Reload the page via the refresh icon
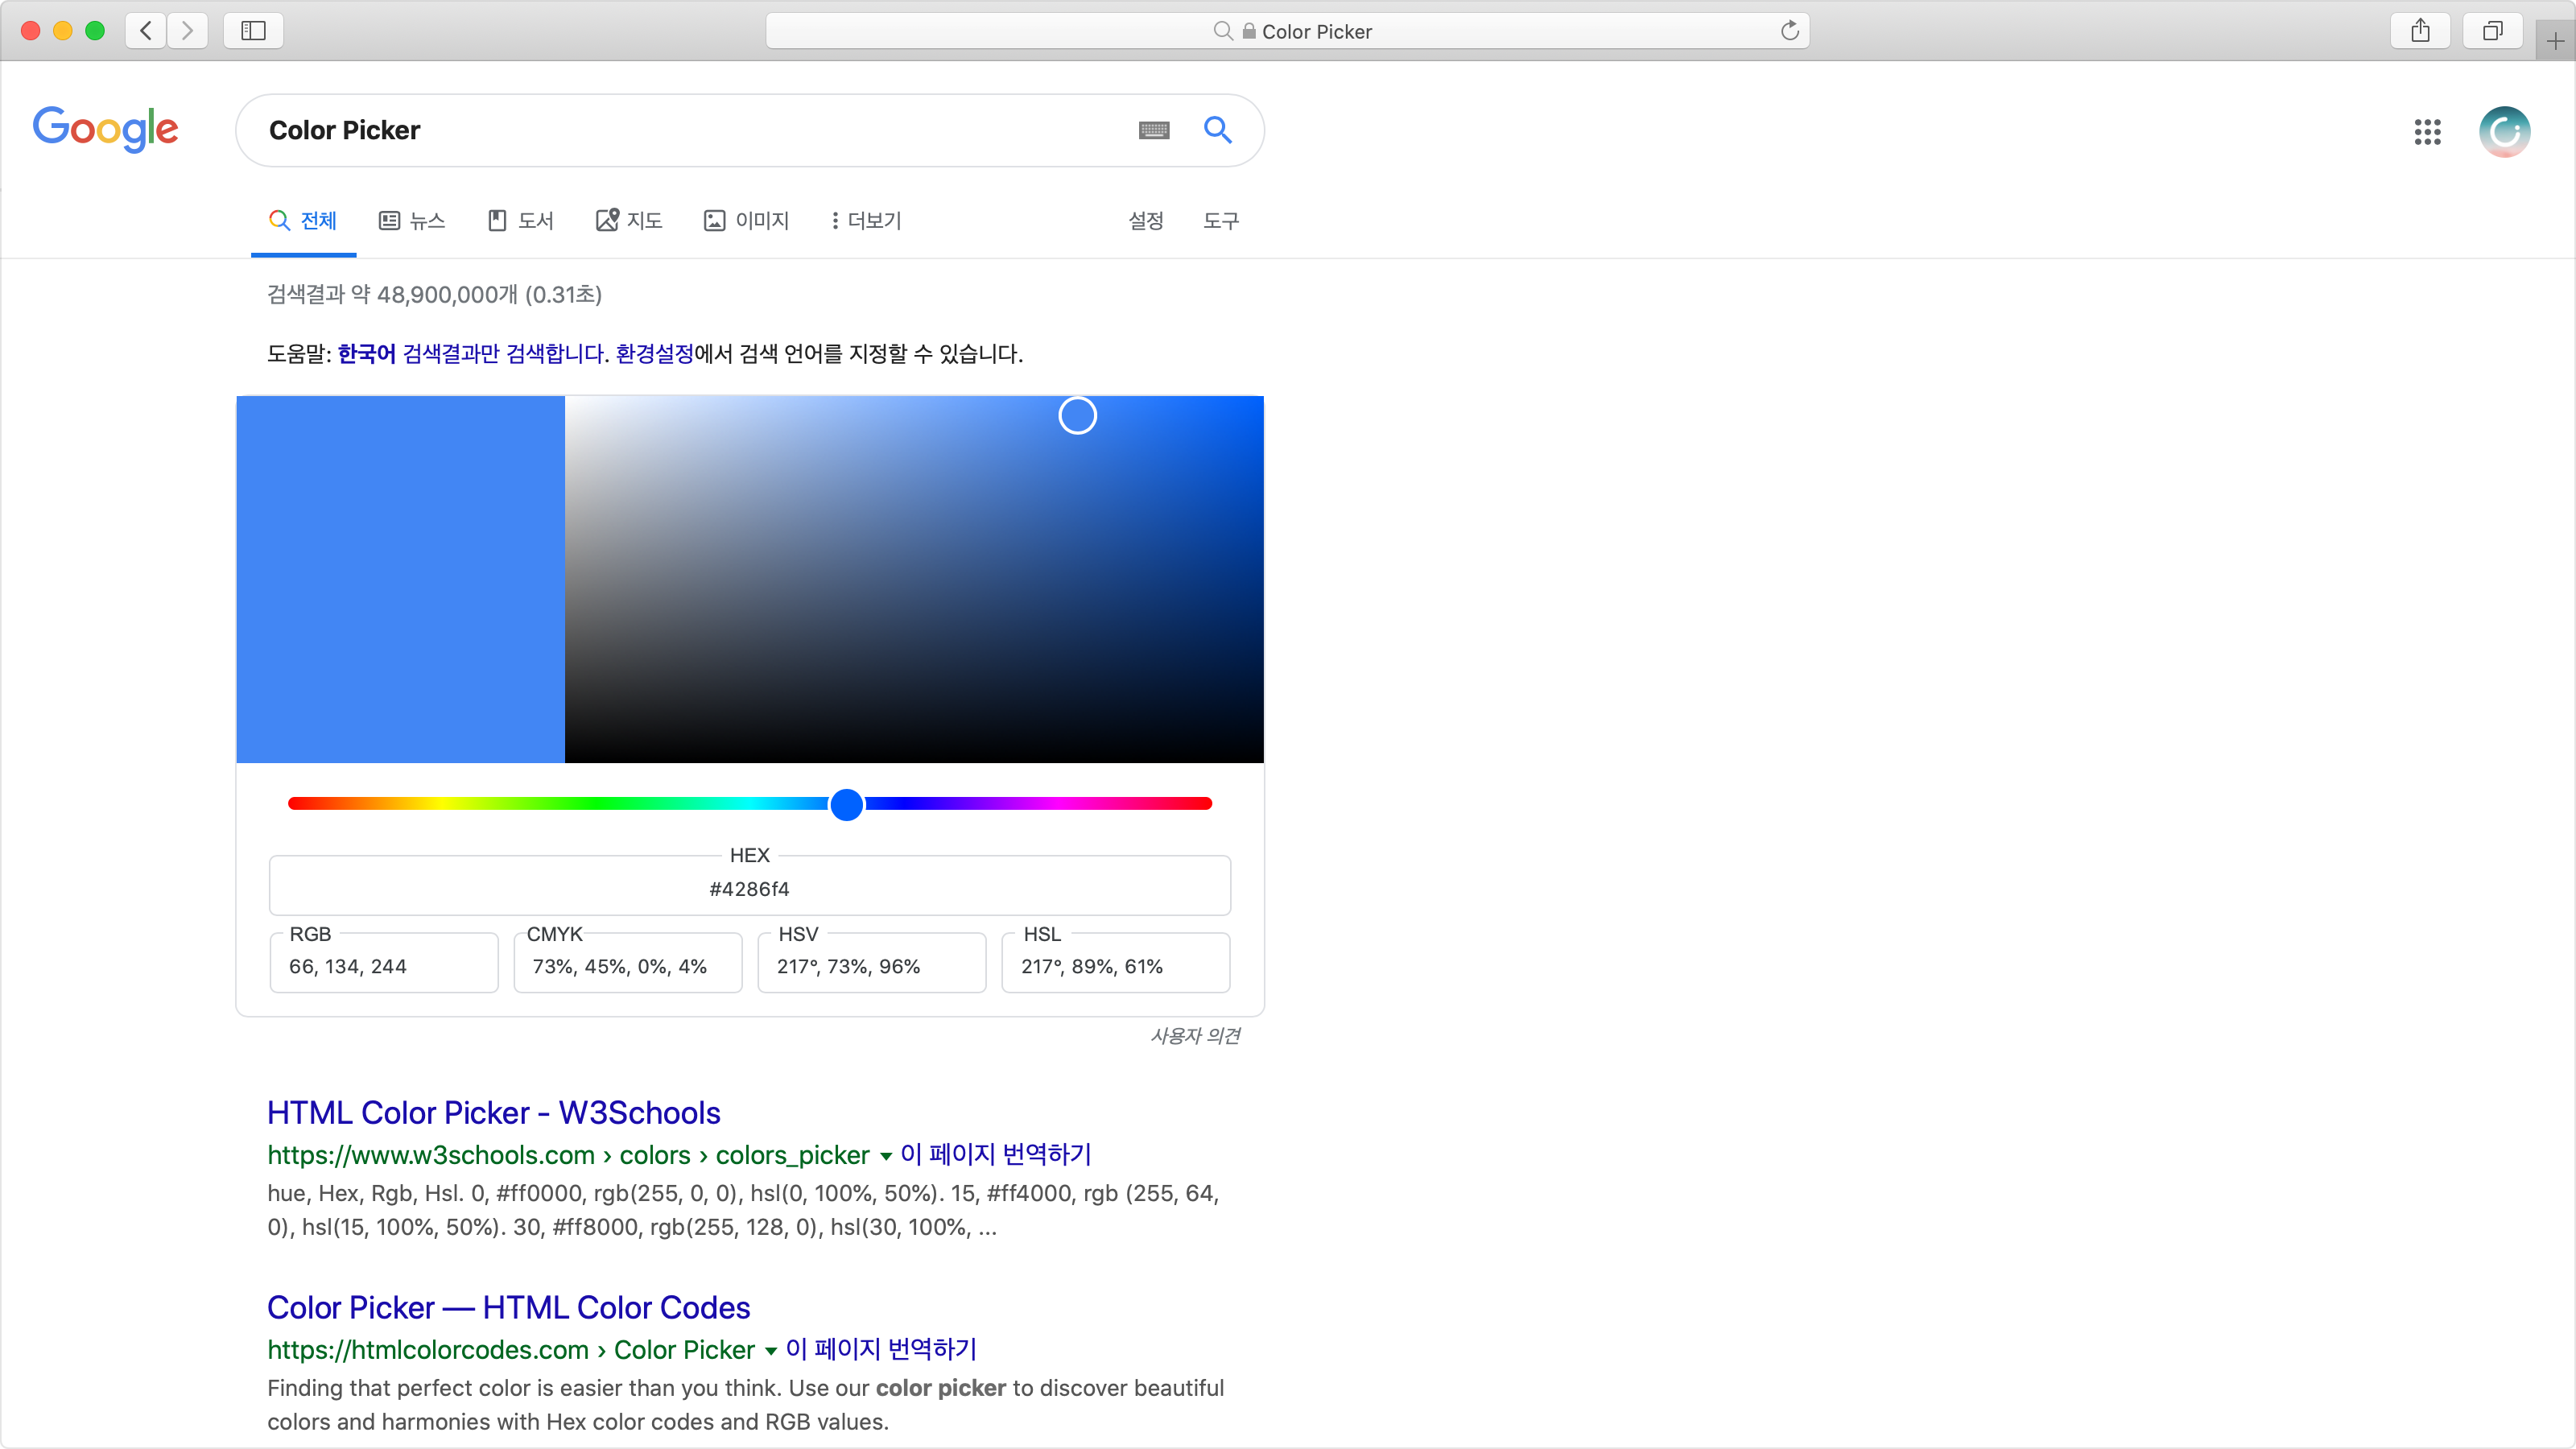Image resolution: width=2576 pixels, height=1449 pixels. pos(1789,30)
